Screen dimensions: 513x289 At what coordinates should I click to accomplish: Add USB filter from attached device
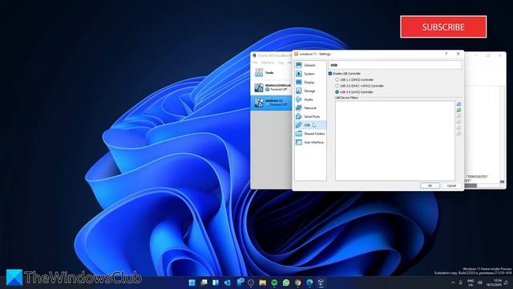coord(458,110)
